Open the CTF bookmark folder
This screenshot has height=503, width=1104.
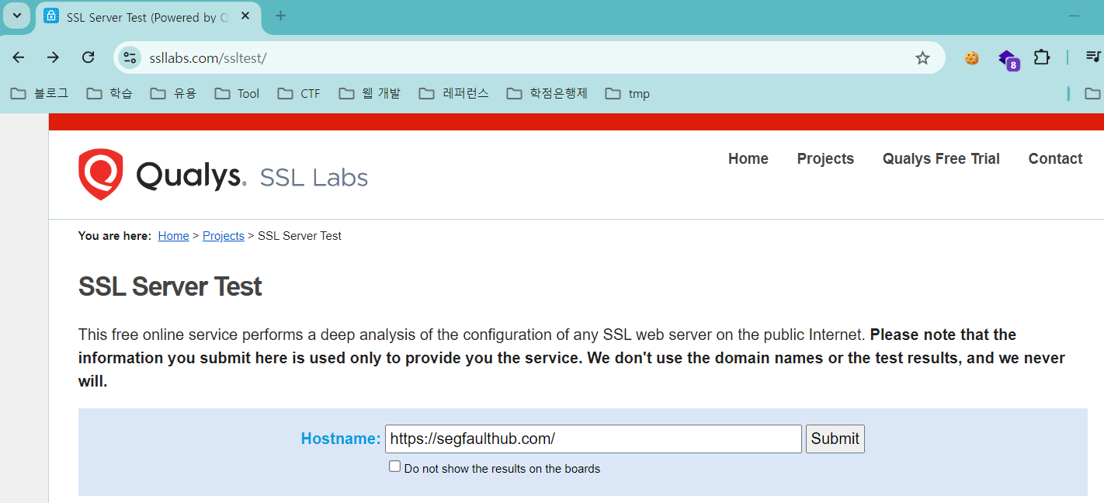(x=299, y=94)
